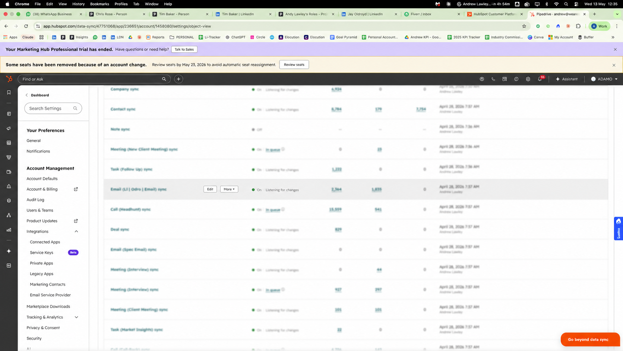Viewport: 623px width, 351px height.
Task: Expand Tracking & Analytics section
Action: pos(76,317)
